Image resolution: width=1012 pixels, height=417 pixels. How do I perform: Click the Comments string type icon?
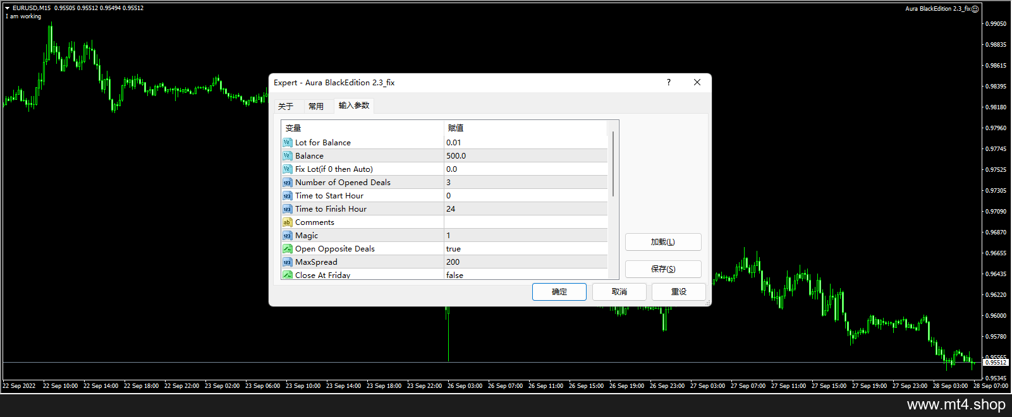coord(287,222)
